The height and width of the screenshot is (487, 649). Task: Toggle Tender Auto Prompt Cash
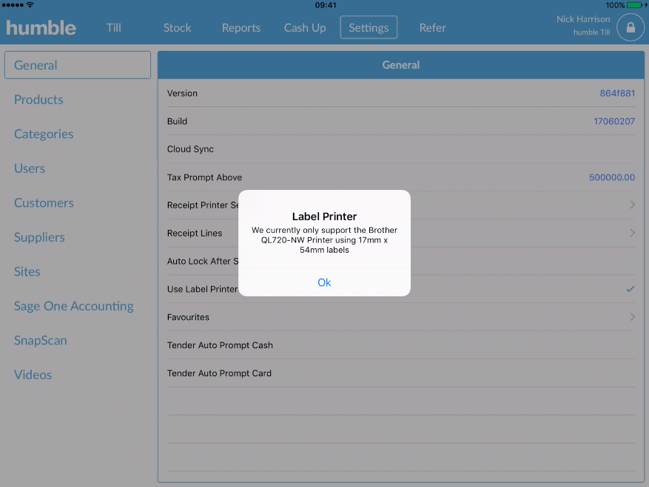pos(400,345)
